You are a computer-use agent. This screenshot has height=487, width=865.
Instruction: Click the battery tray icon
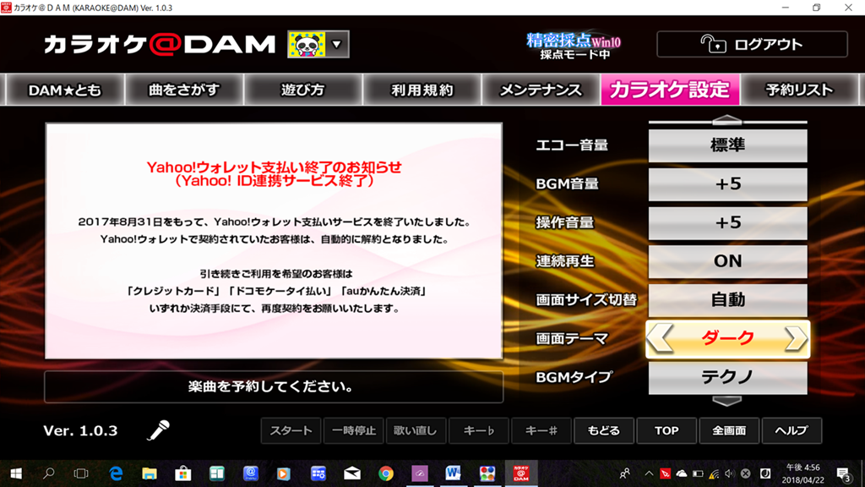click(698, 473)
